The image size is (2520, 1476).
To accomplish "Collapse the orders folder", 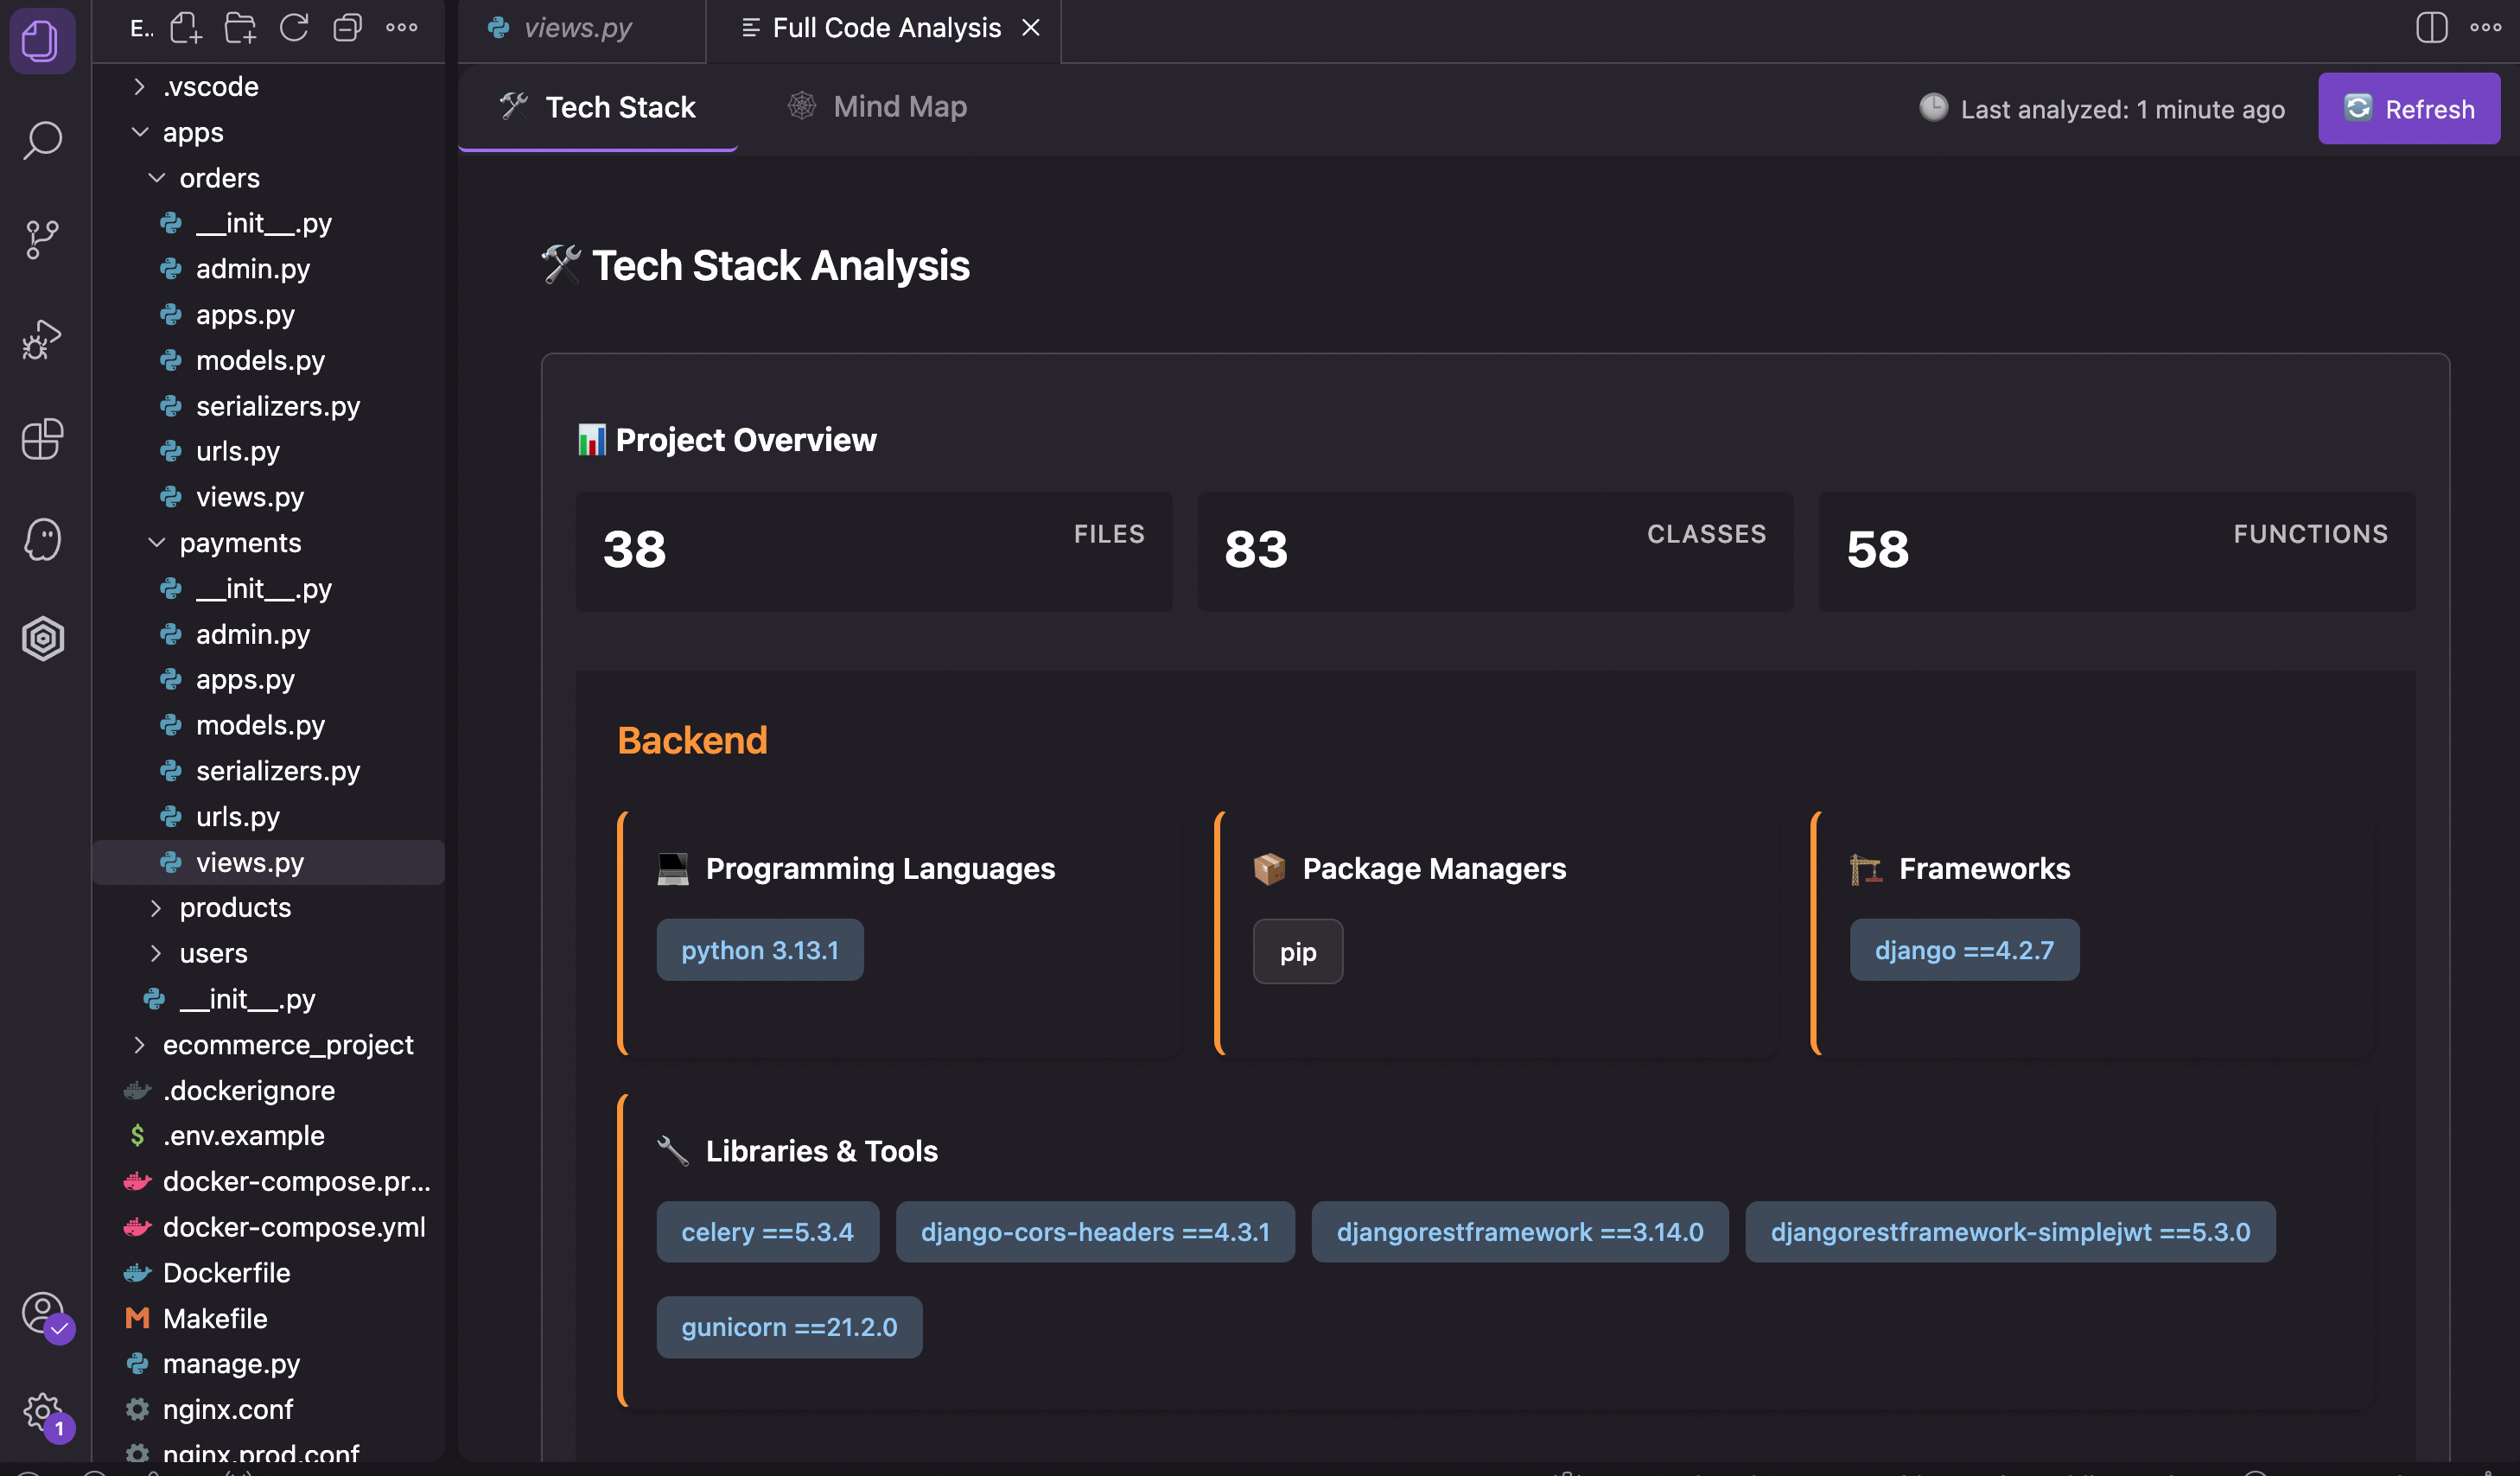I will (x=219, y=178).
